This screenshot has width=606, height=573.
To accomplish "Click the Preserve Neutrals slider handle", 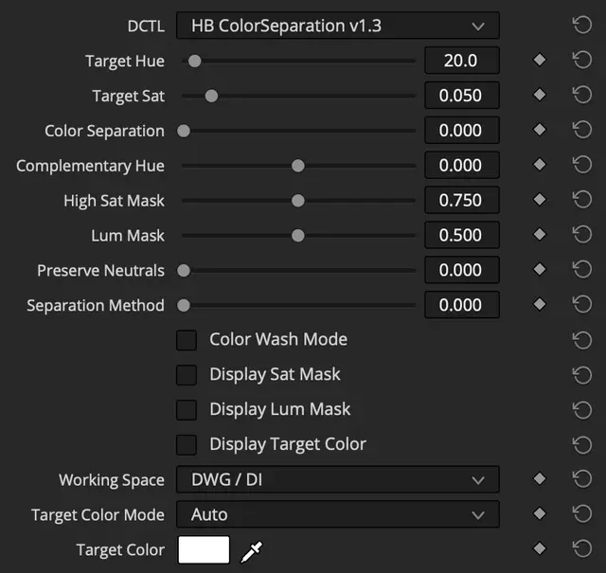I will [x=184, y=271].
